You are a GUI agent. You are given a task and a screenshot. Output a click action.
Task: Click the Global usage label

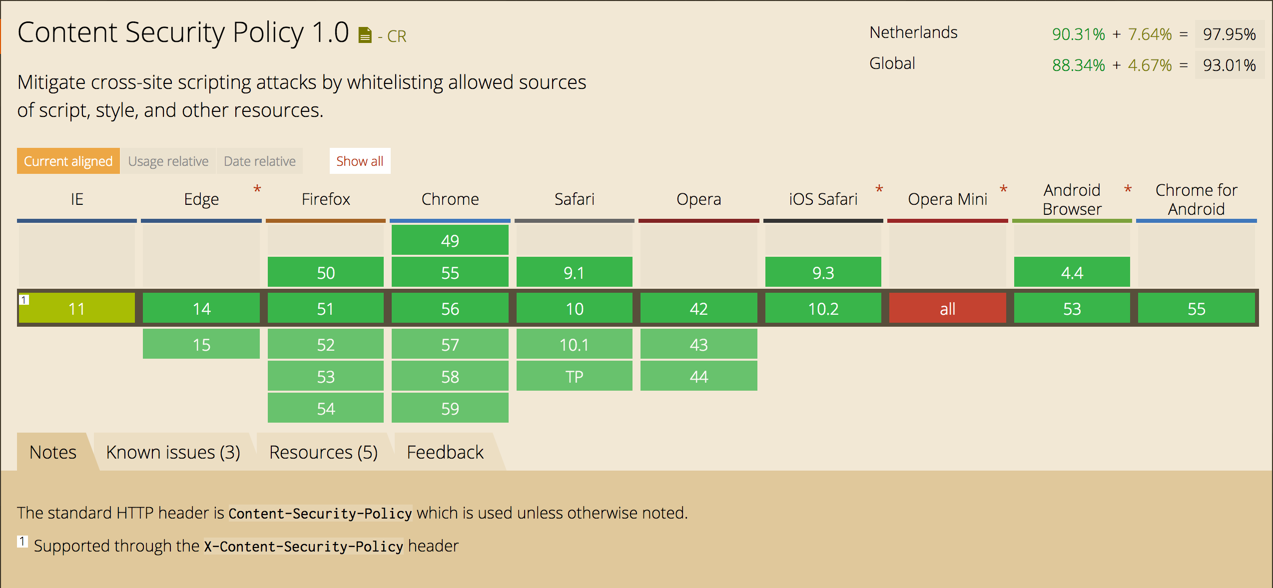(892, 63)
